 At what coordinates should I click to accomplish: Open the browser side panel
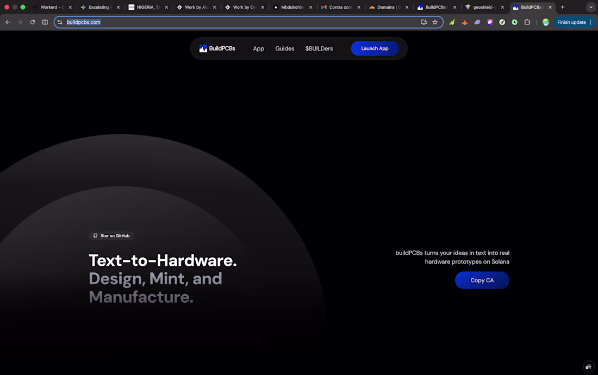click(x=45, y=22)
